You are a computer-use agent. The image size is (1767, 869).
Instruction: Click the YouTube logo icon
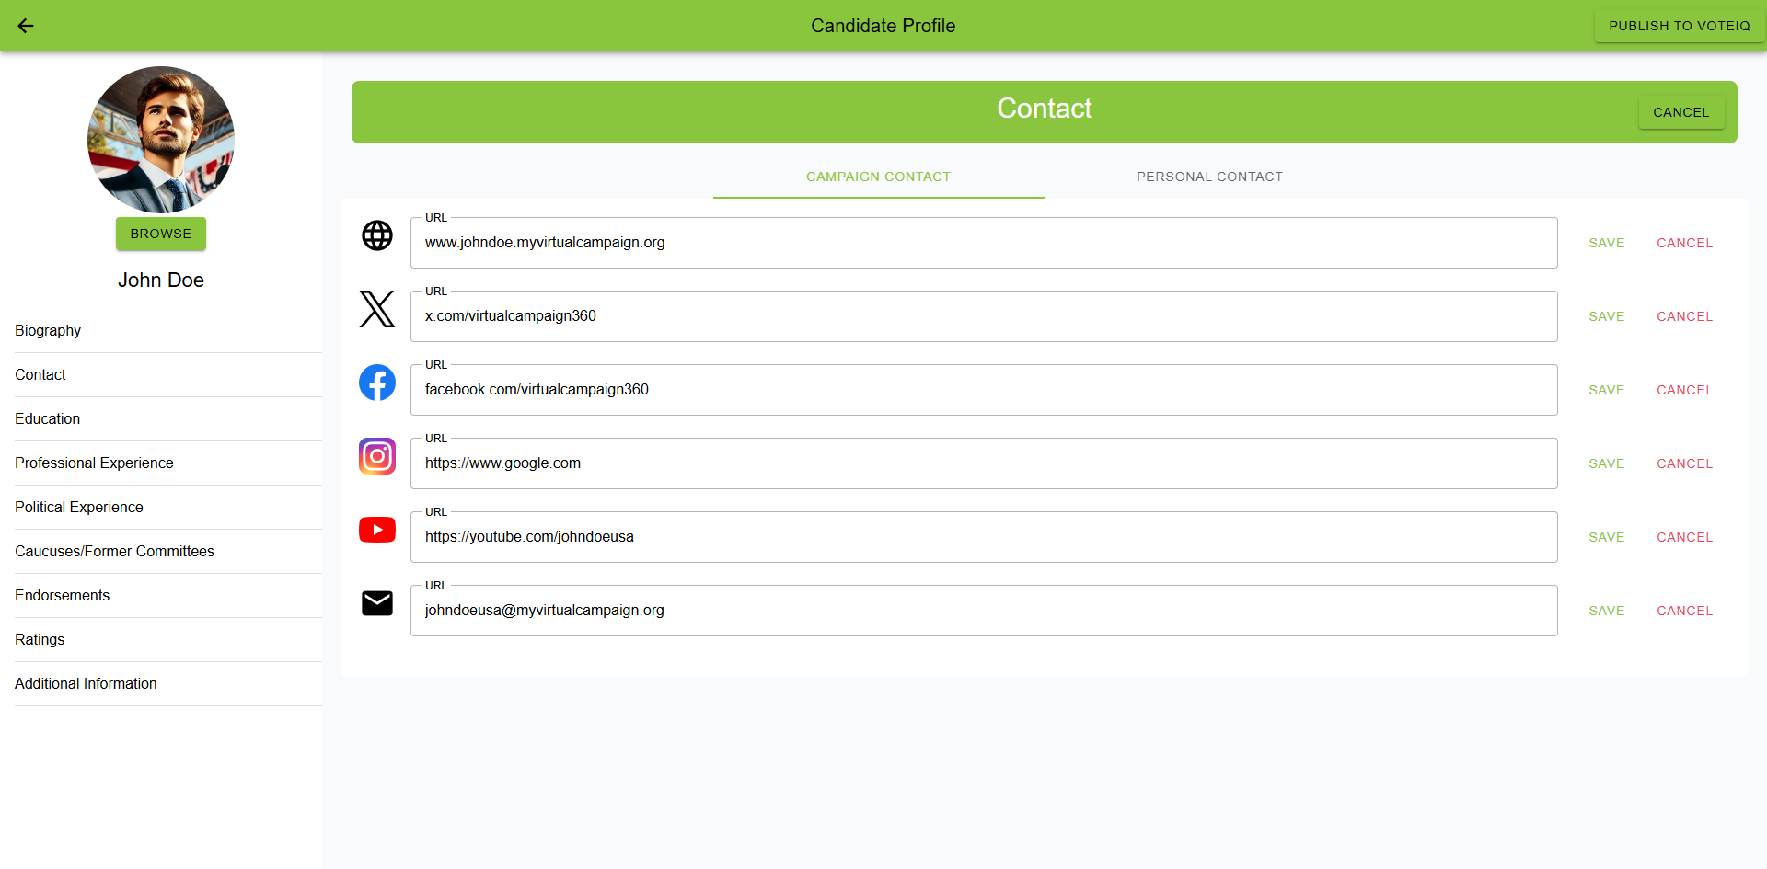point(377,530)
